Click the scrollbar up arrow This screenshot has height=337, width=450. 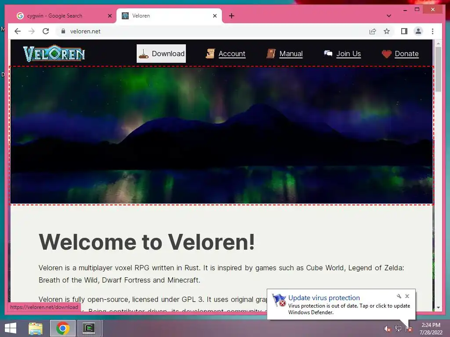pyautogui.click(x=438, y=43)
